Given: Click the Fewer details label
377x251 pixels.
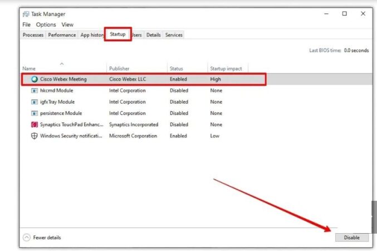Looking at the screenshot, I should point(47,238).
